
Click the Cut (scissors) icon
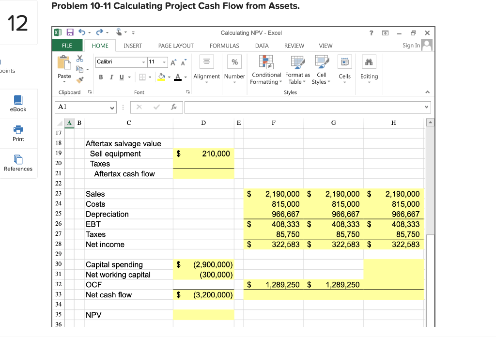80,59
